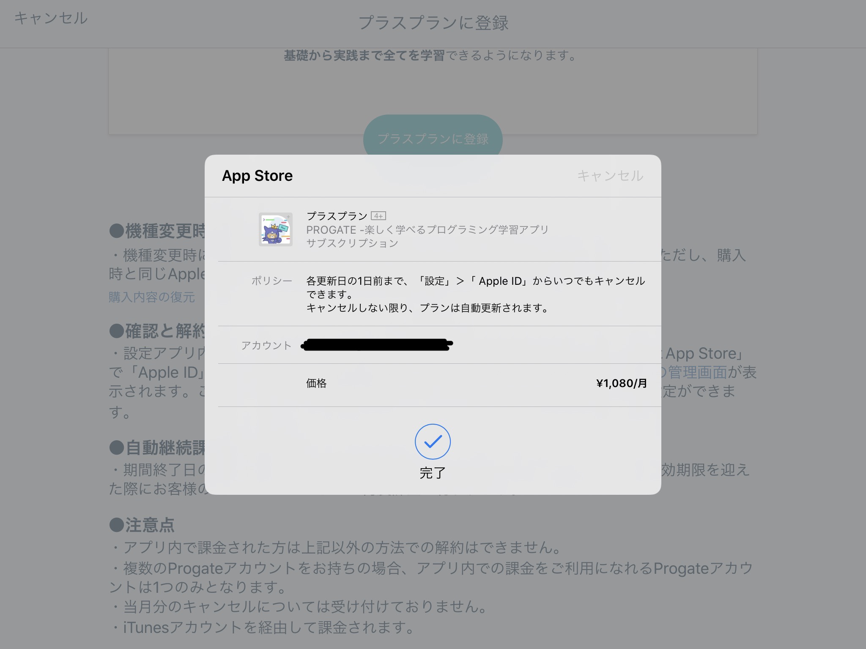The height and width of the screenshot is (649, 866).
Task: Tap the 4+ age rating badge
Action: (x=378, y=216)
